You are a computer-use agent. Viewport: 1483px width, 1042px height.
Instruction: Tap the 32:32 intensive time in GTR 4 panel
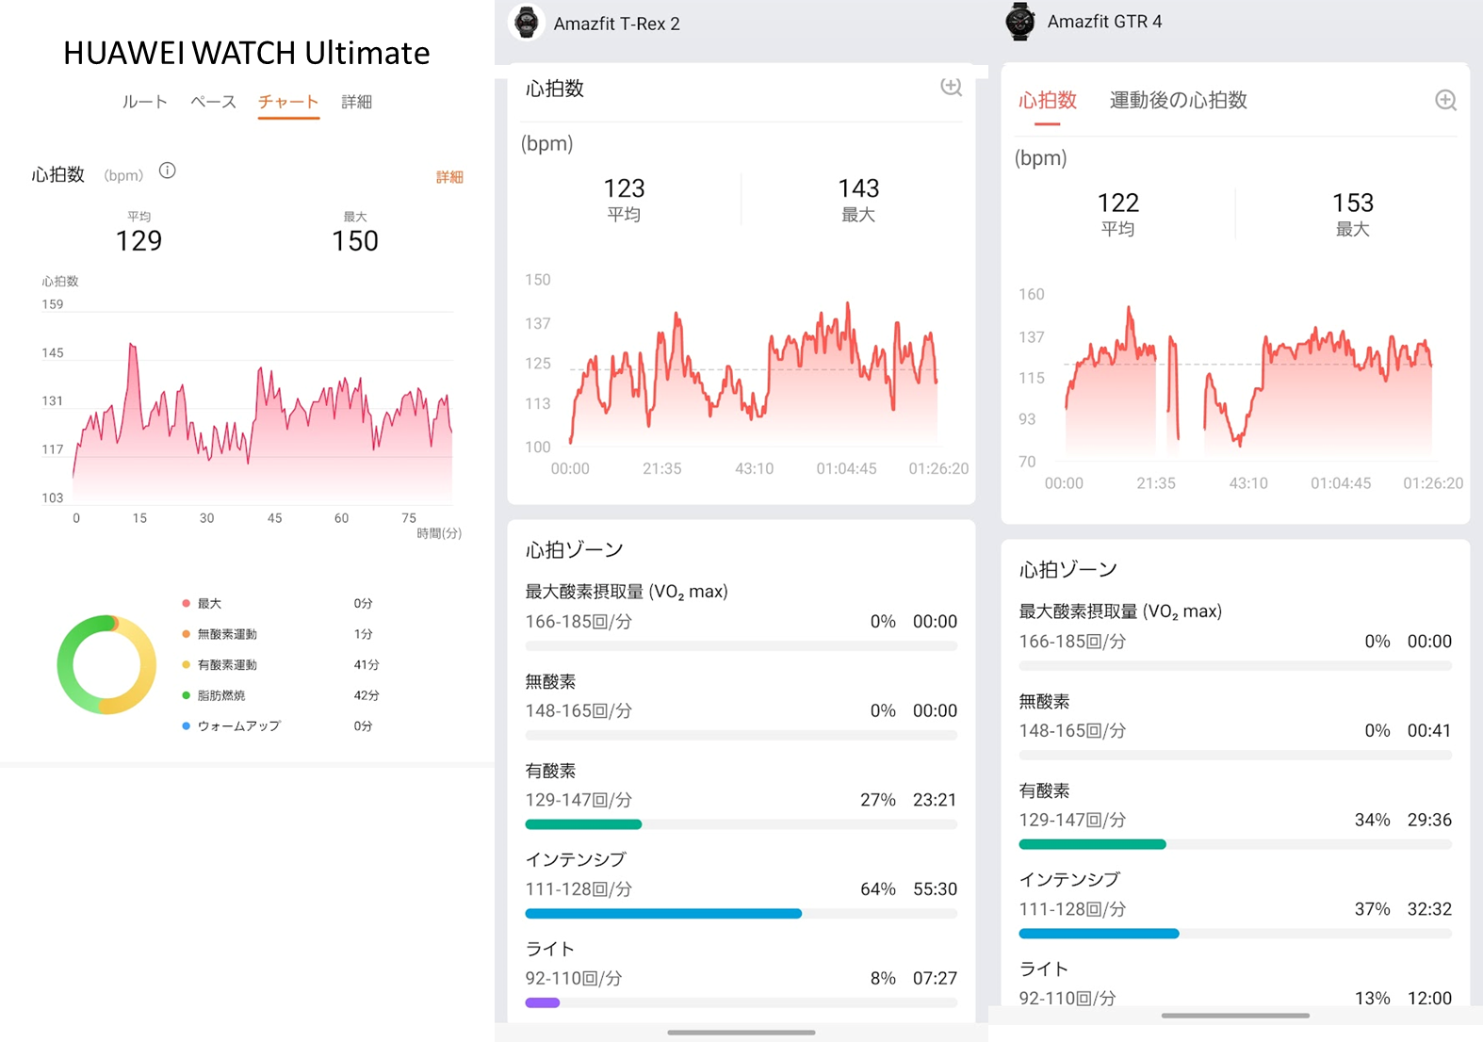click(1429, 909)
